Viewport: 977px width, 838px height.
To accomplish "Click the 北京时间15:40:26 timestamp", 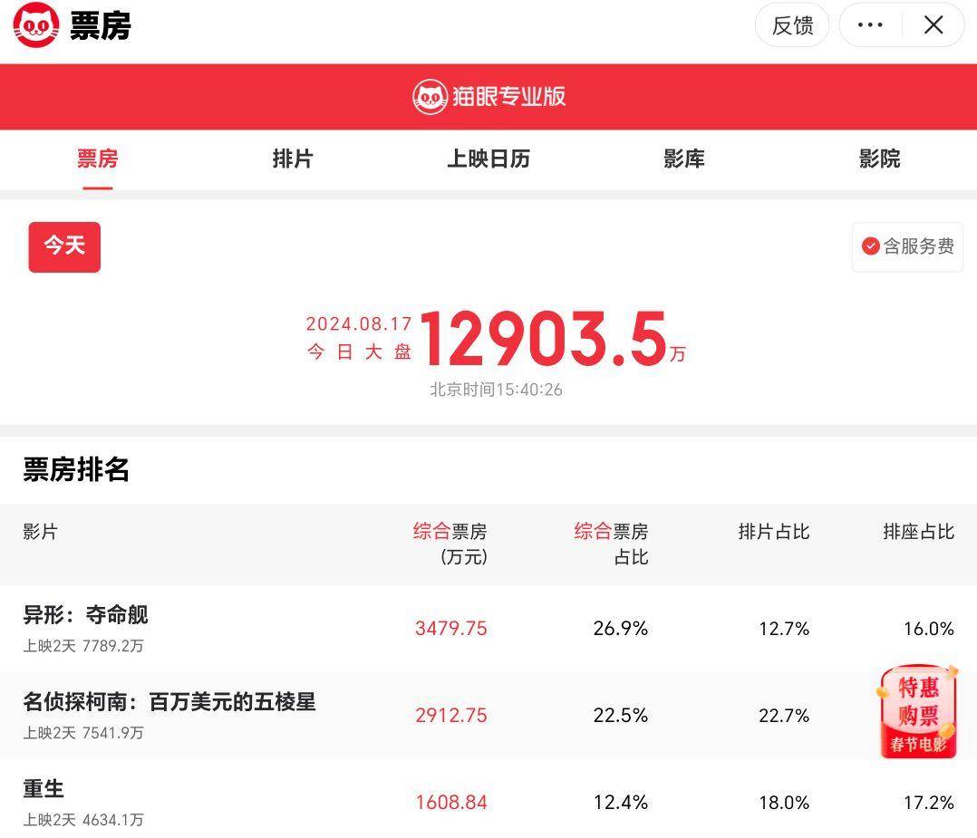I will [x=496, y=390].
